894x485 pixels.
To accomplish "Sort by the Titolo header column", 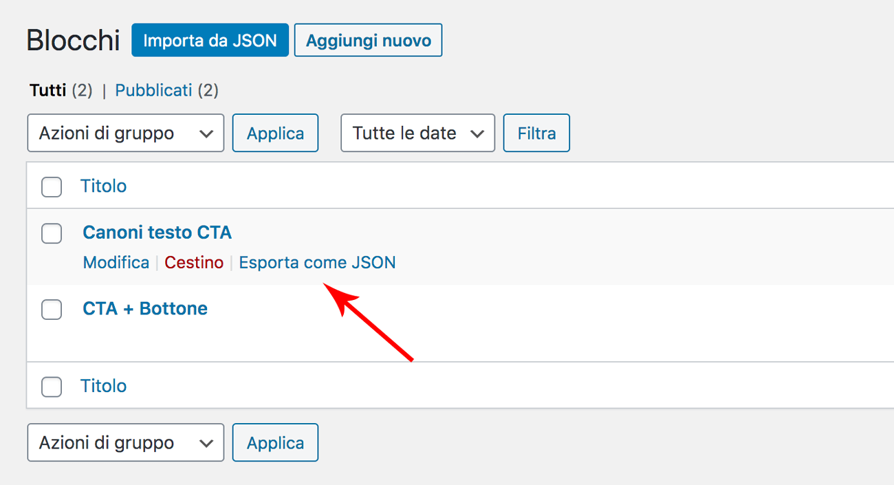I will [x=103, y=186].
